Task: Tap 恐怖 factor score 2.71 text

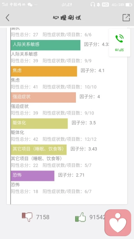Action: click(x=71, y=175)
